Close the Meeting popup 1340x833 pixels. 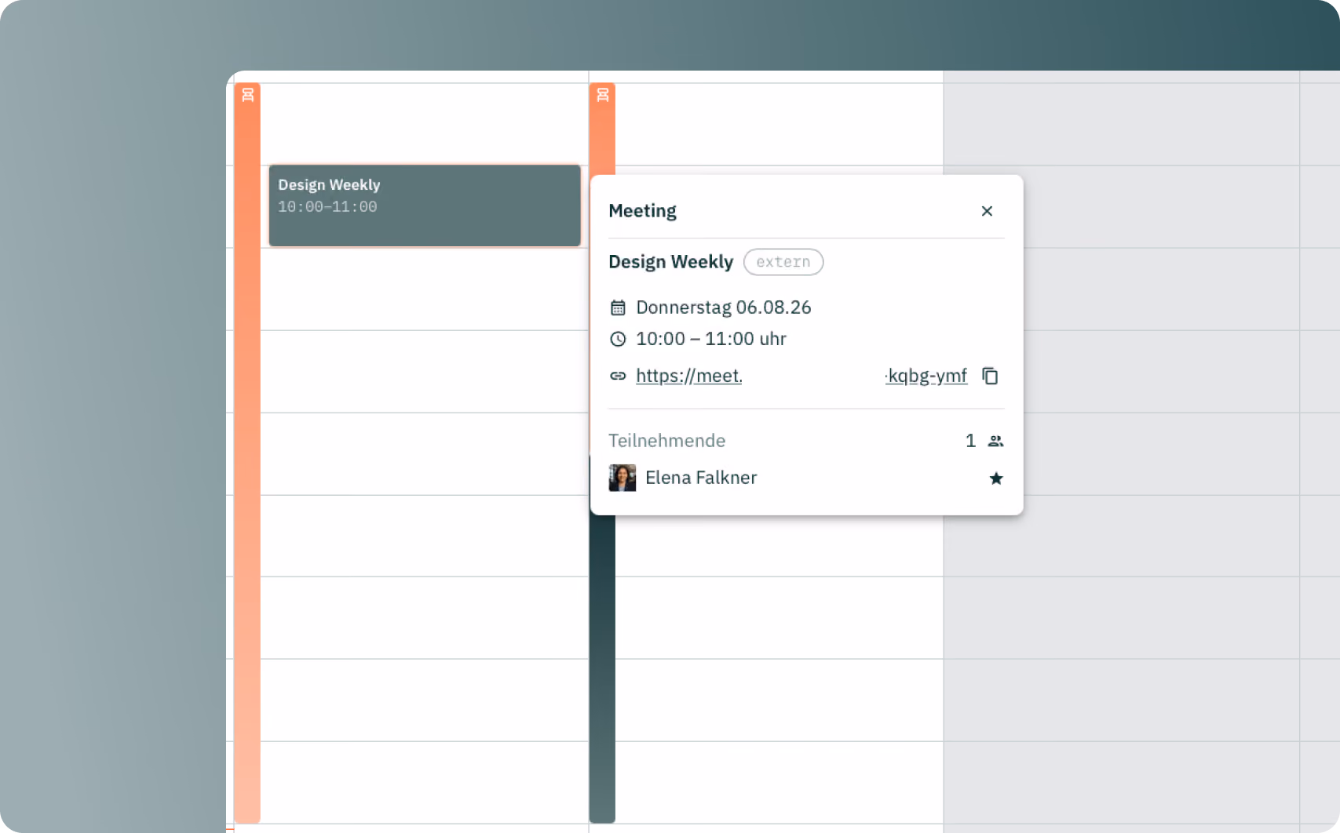987,211
